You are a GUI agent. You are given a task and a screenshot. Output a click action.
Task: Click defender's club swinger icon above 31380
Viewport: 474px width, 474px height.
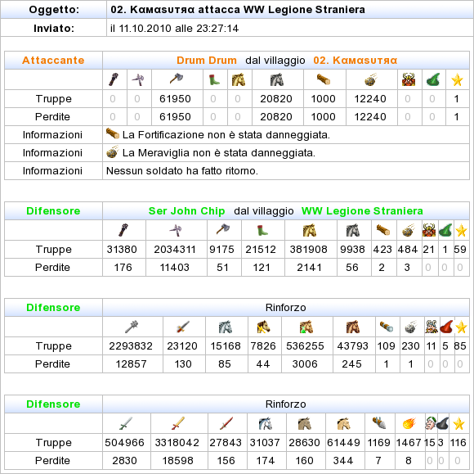tap(123, 230)
